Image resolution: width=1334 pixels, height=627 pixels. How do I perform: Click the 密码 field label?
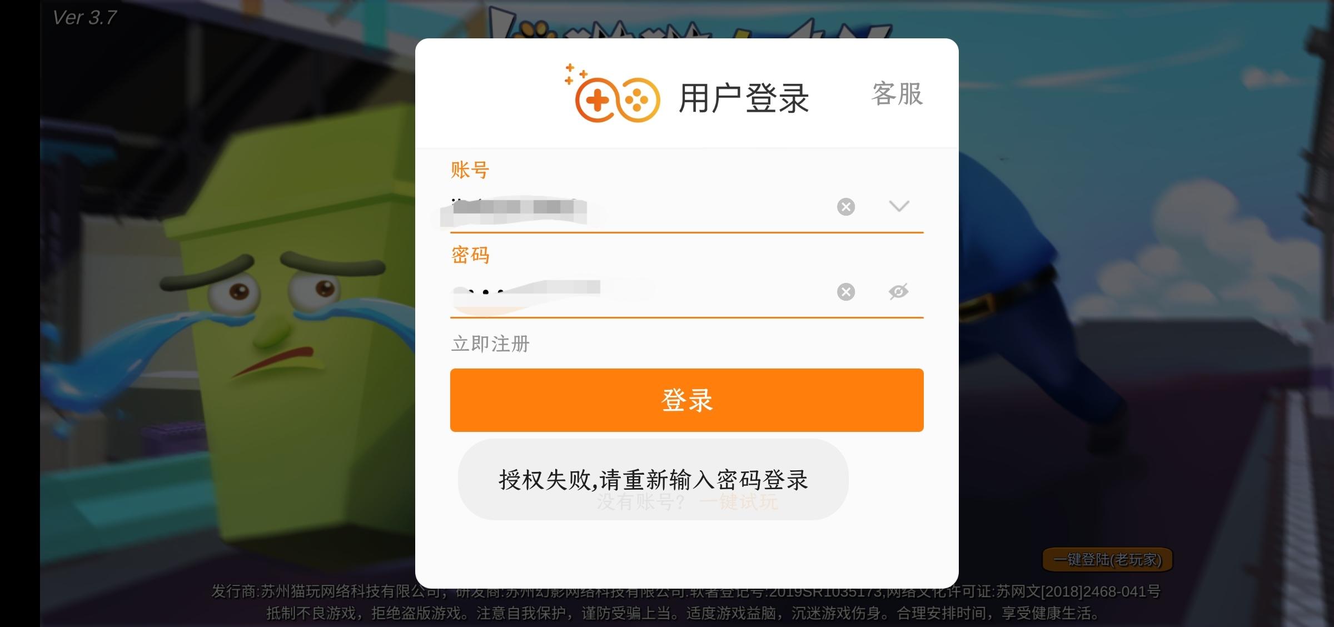point(470,255)
